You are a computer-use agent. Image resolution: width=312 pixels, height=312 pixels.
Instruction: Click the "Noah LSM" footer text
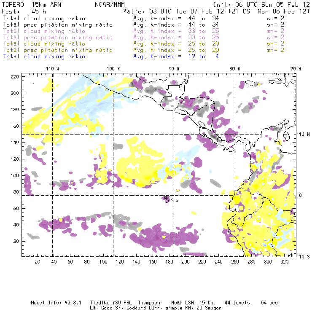tap(183, 303)
